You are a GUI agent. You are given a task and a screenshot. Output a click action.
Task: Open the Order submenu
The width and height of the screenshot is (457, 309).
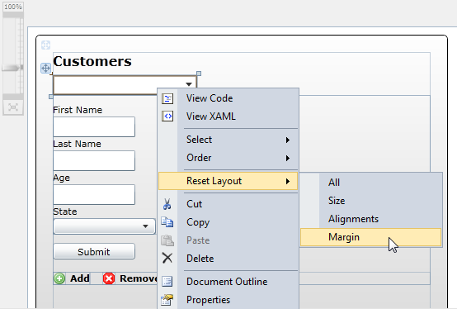[228, 158]
